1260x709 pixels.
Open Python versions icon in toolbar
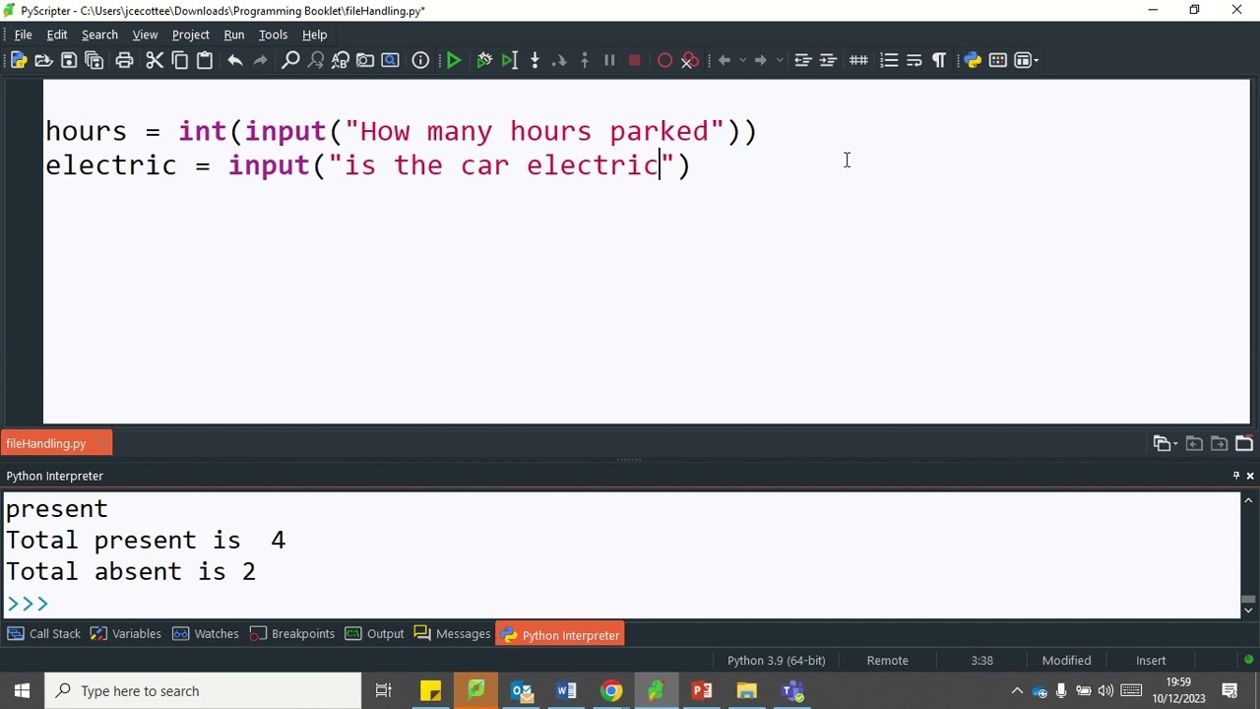973,60
